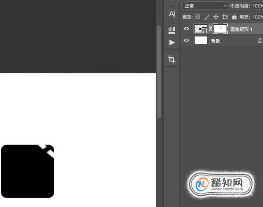The height and width of the screenshot is (207, 263).
Task: Open the 3D panel icon
Action: pyautogui.click(x=172, y=31)
